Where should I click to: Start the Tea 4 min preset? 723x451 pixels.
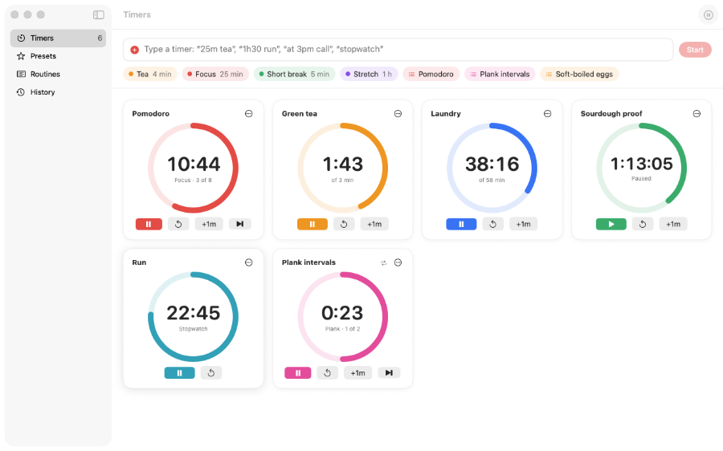[x=150, y=74]
